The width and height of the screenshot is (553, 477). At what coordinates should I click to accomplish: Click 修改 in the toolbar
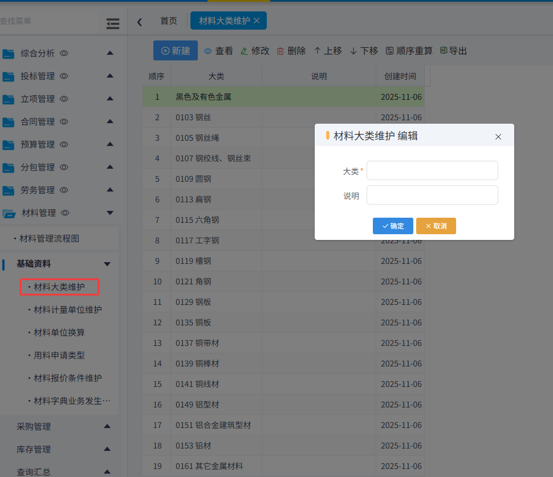[255, 51]
